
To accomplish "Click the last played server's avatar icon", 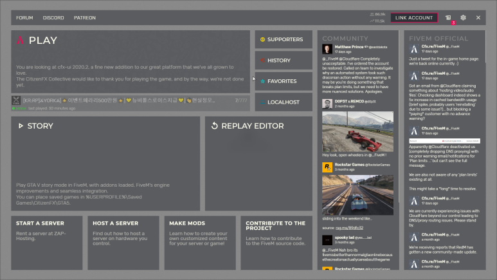I will pyautogui.click(x=16, y=100).
